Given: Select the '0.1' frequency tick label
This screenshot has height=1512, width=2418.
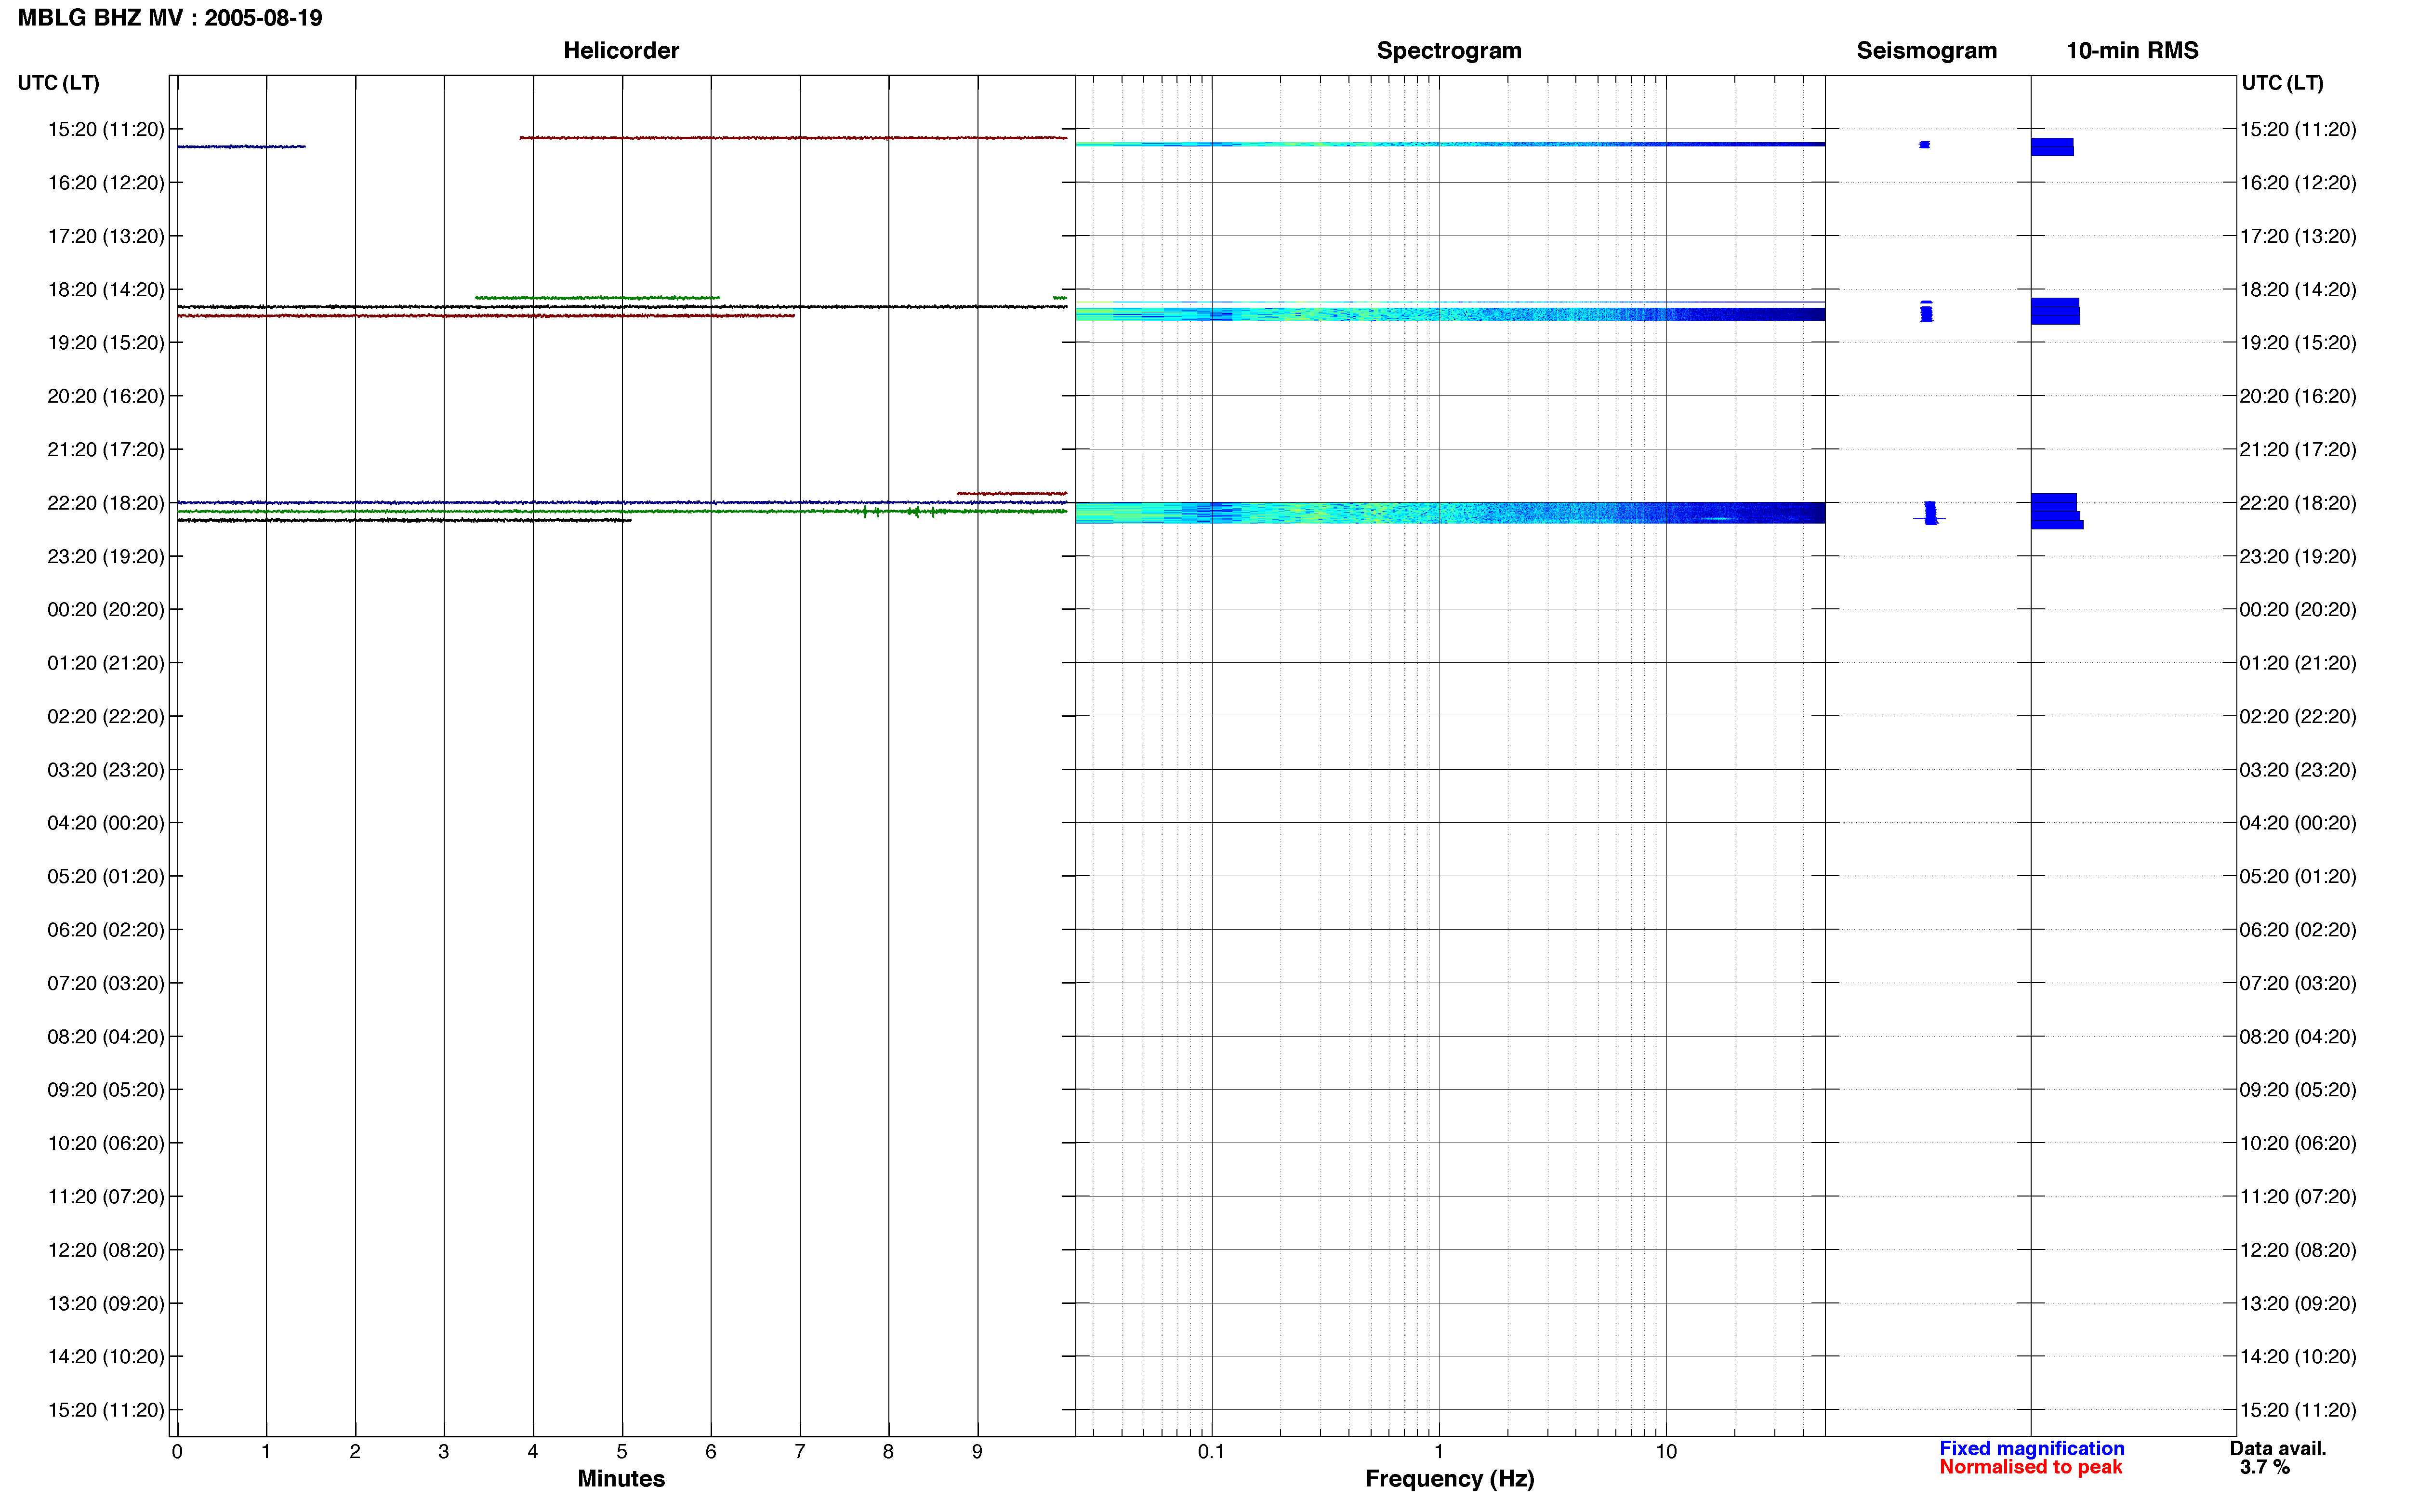Looking at the screenshot, I should (x=1211, y=1452).
